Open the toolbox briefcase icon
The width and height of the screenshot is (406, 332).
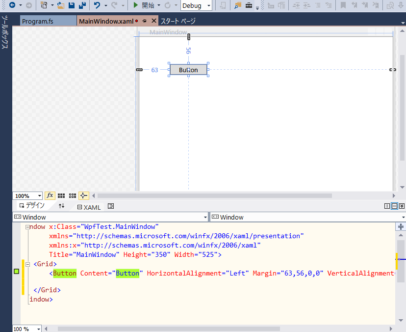coord(249,5)
